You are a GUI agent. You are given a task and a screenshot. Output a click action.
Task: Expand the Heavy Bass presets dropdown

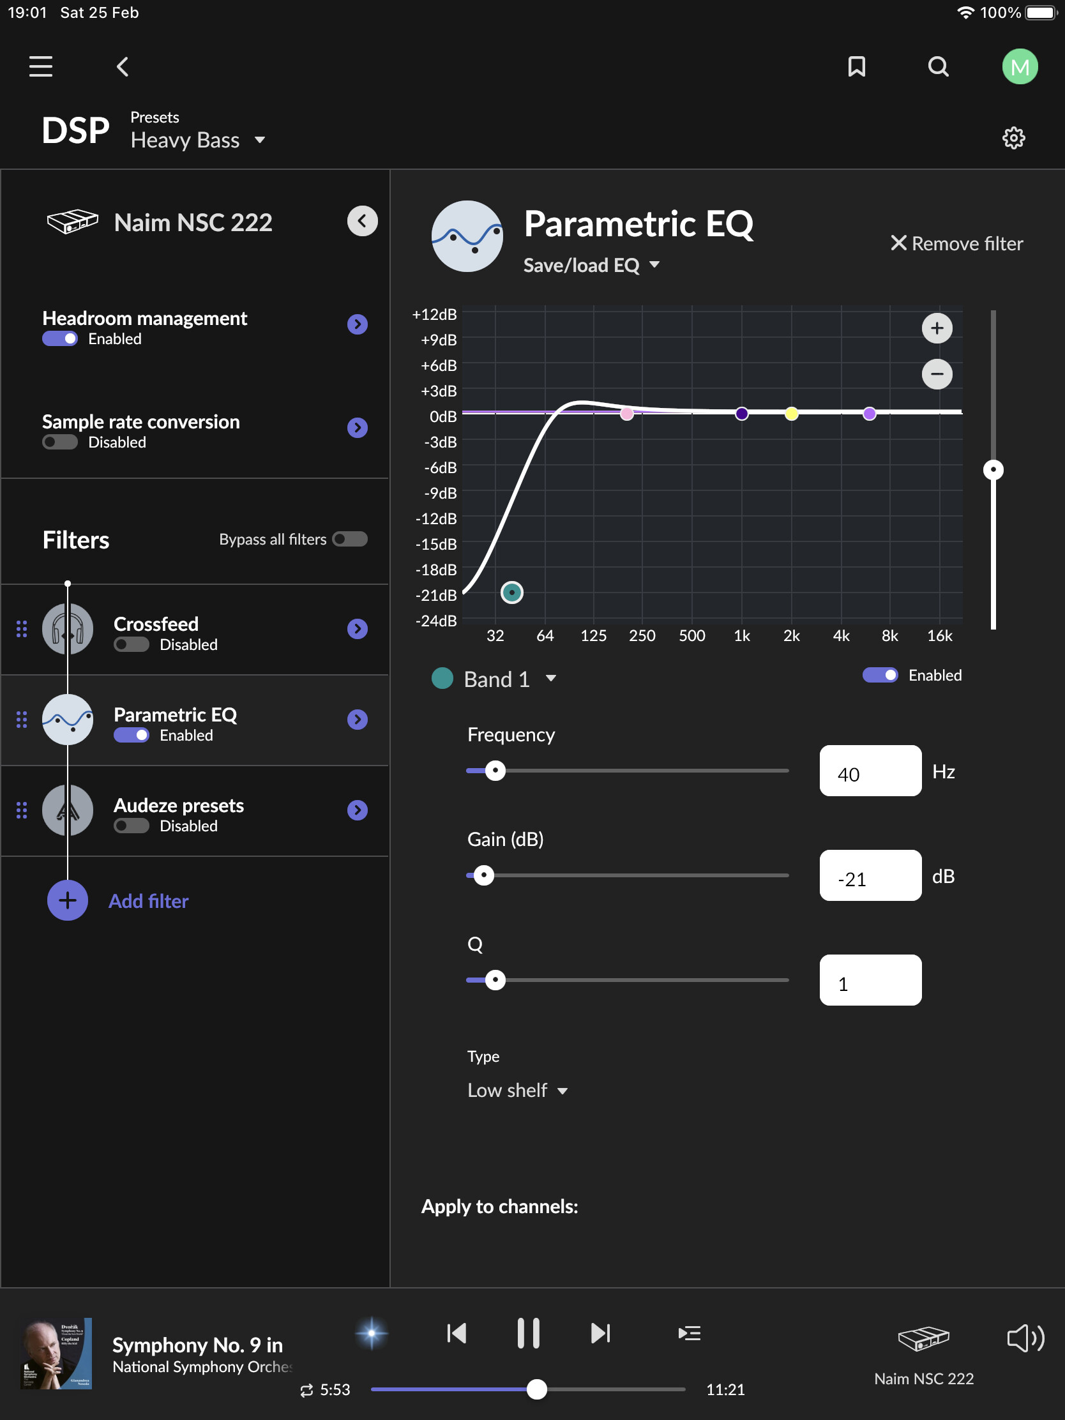point(198,140)
